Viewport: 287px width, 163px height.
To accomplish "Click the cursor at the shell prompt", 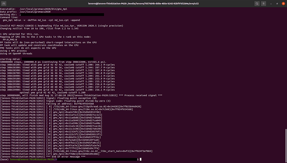I will pyautogui.click(x=141, y=159).
